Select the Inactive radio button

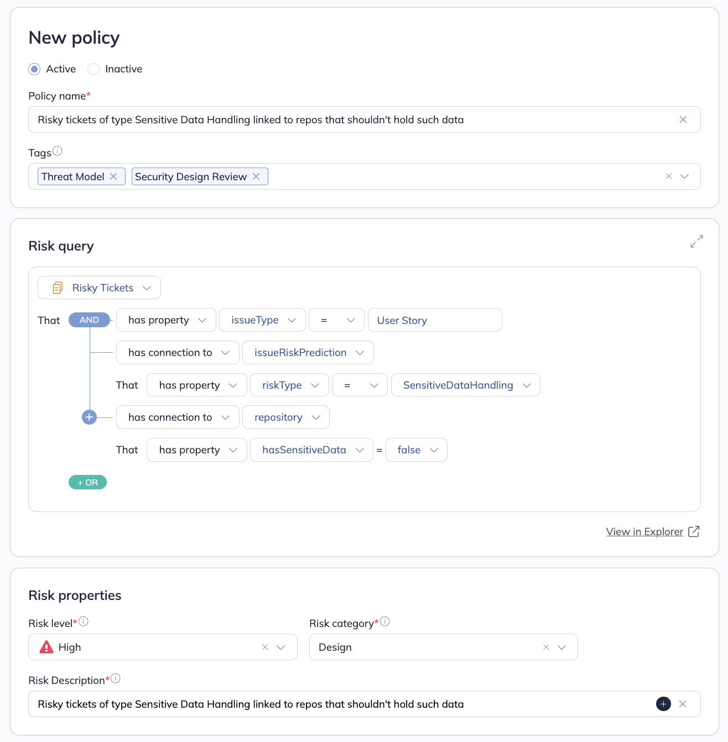pos(93,69)
